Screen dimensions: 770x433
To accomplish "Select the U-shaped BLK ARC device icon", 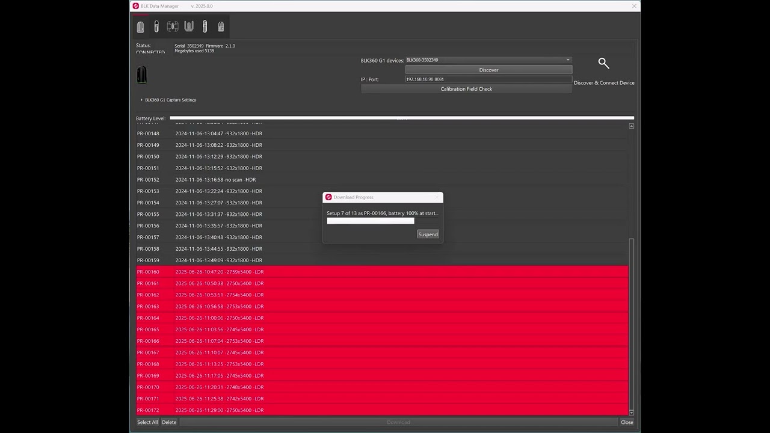I will pyautogui.click(x=189, y=26).
